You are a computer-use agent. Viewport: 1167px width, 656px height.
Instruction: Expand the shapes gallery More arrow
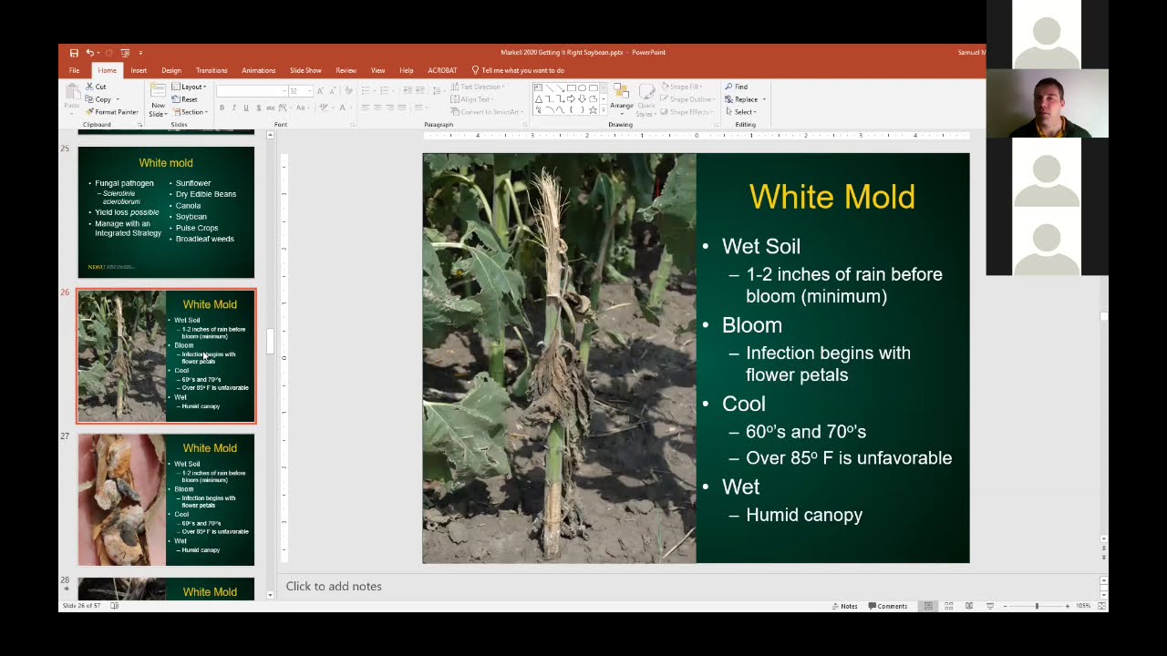tap(604, 111)
